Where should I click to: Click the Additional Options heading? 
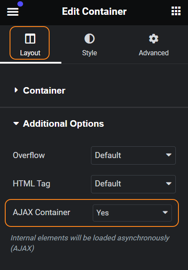click(64, 124)
